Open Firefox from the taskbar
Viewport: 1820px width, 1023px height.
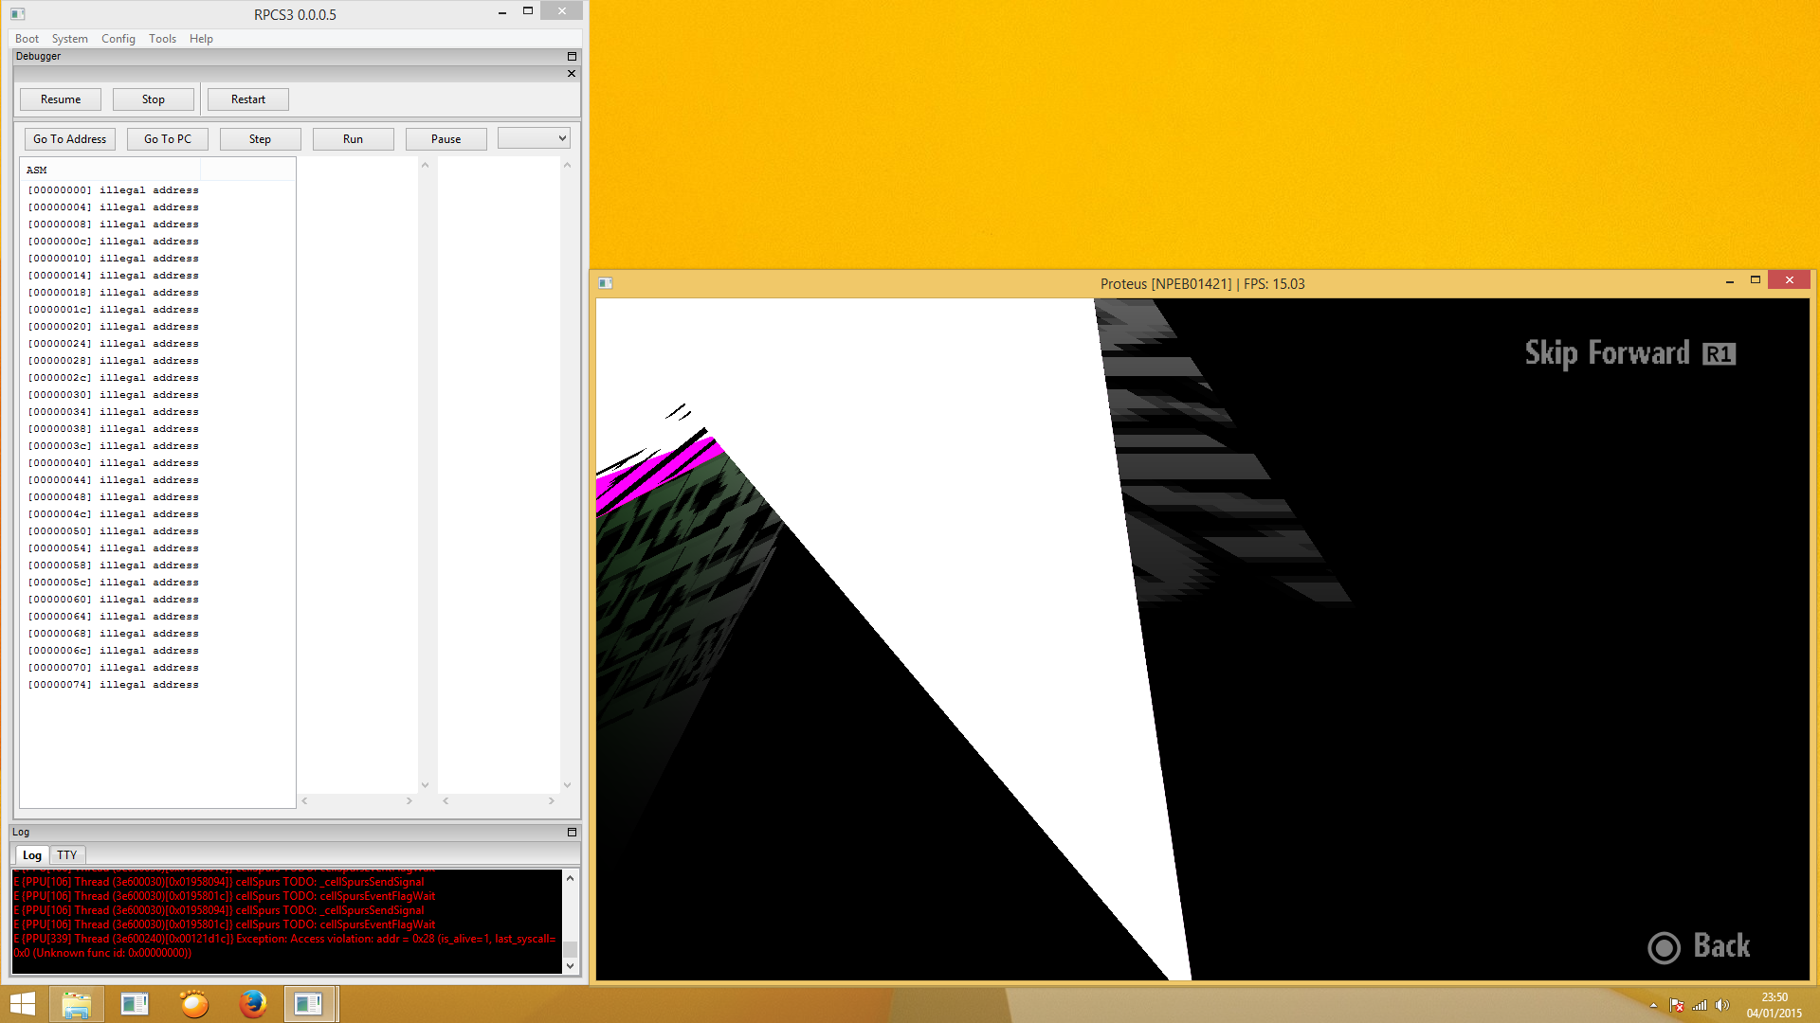pyautogui.click(x=253, y=1004)
